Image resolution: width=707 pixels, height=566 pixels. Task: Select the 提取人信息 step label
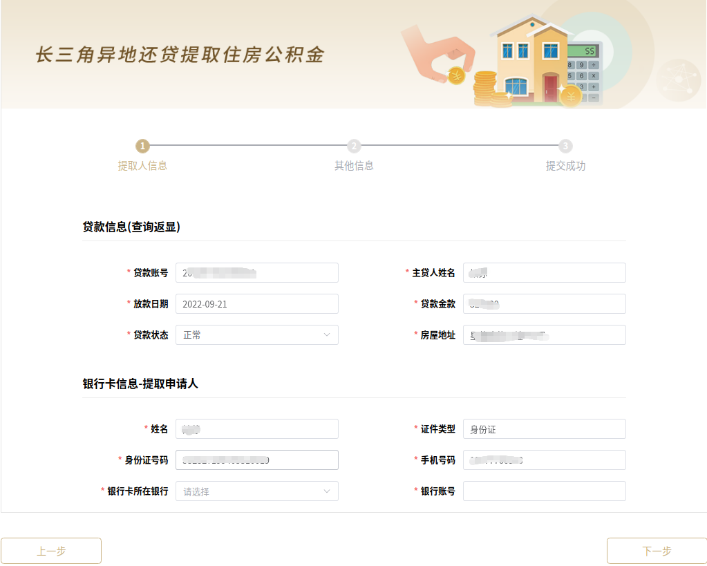(143, 166)
